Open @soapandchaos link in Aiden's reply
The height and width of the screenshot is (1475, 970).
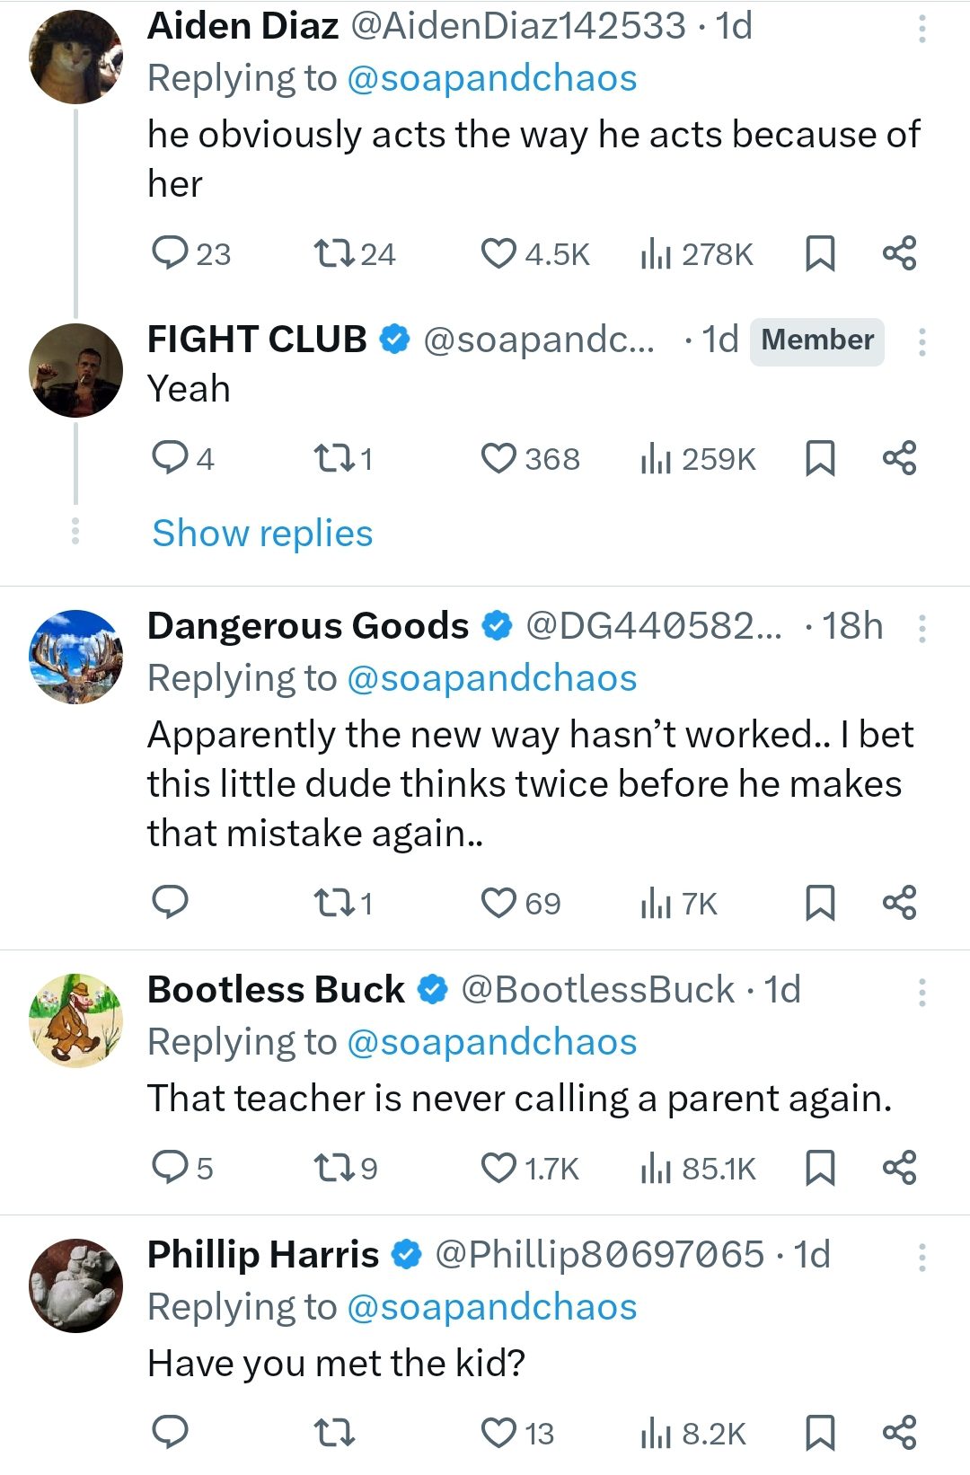pos(491,79)
